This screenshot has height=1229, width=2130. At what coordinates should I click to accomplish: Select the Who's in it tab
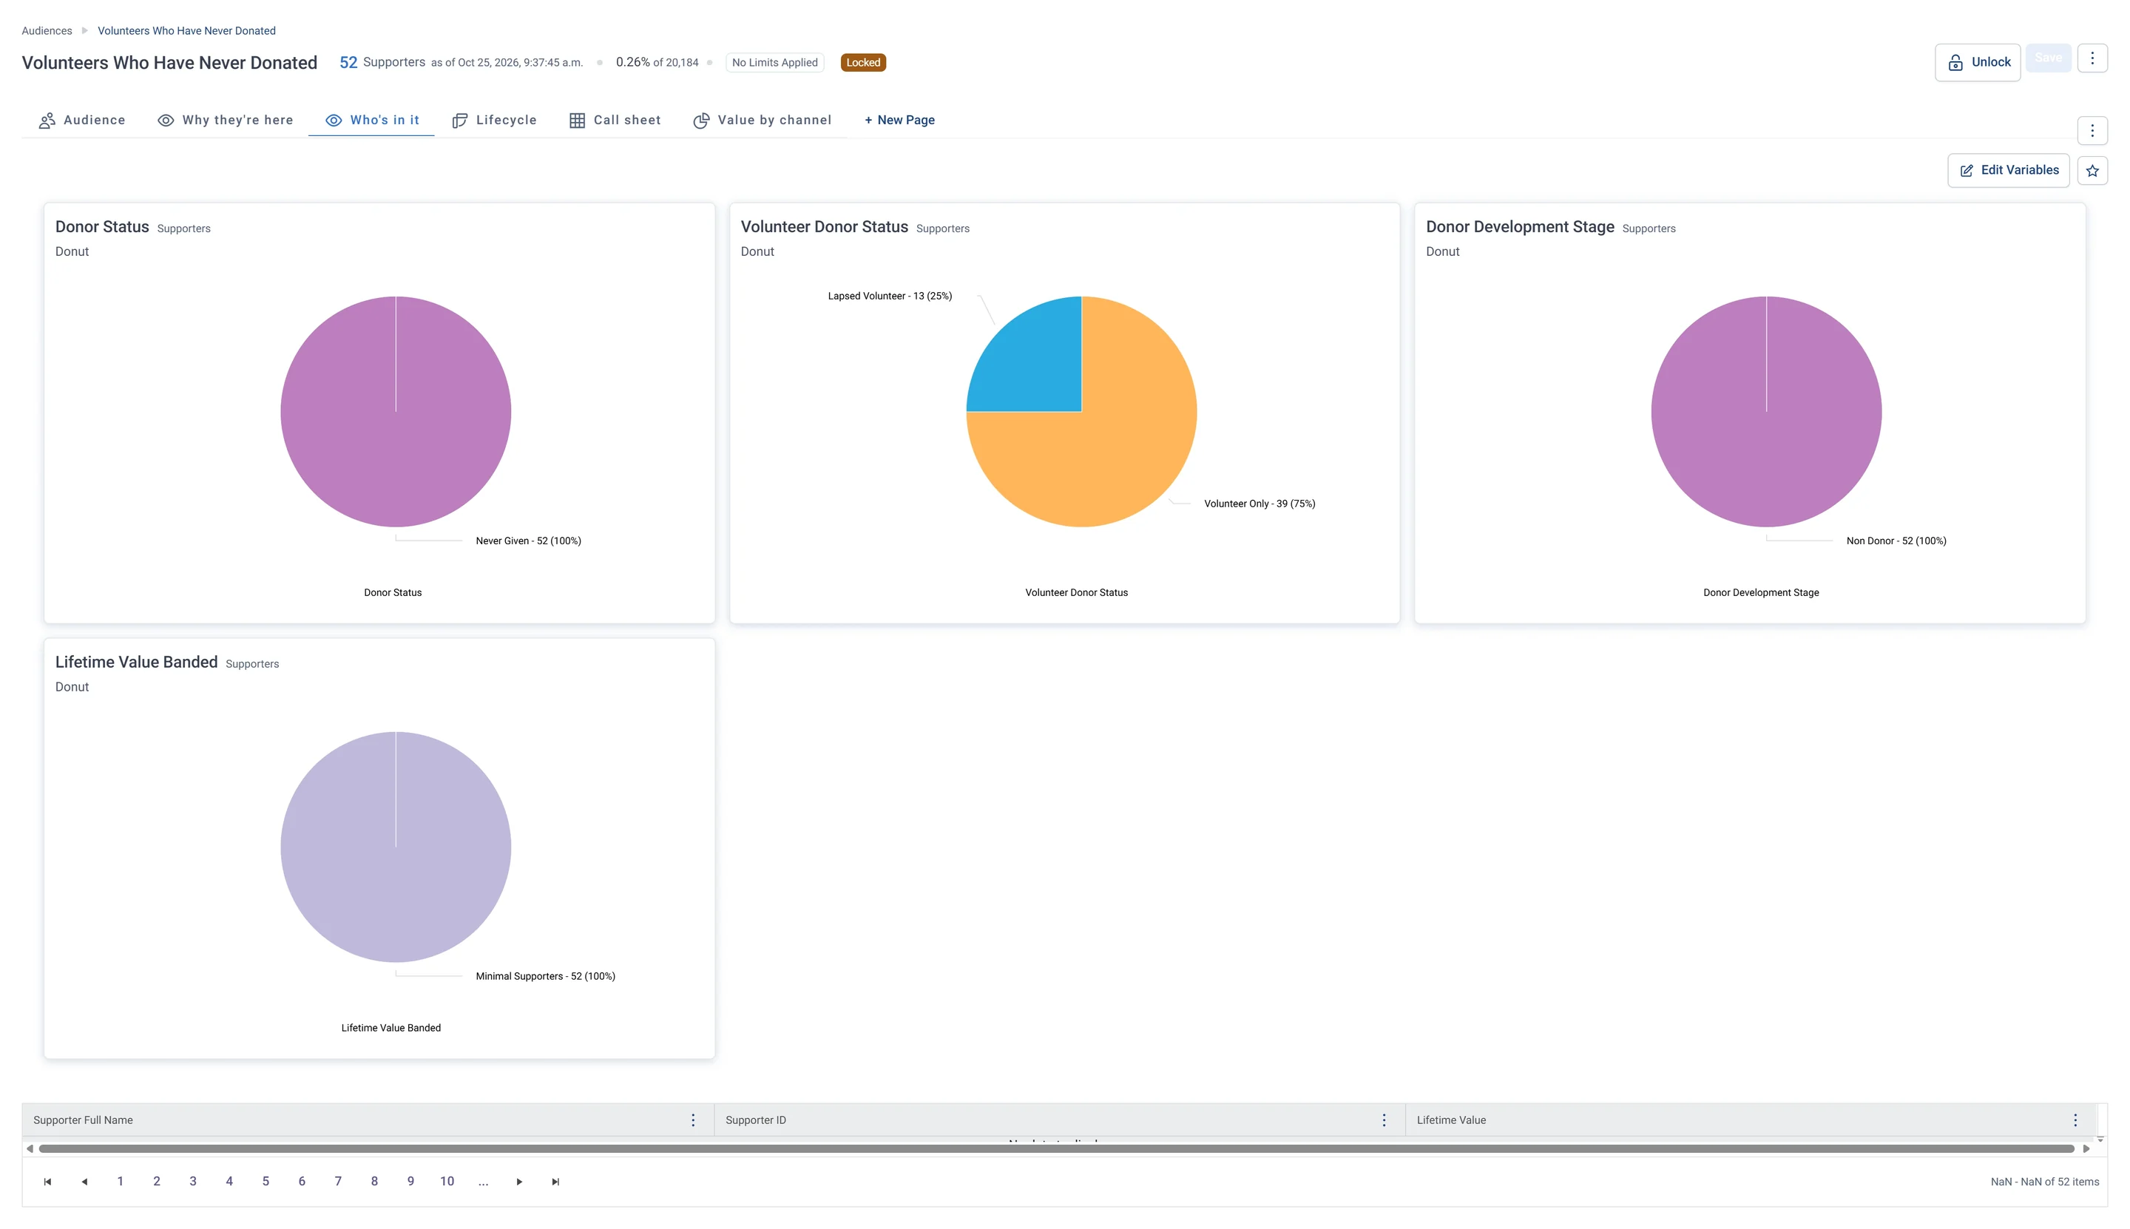pyautogui.click(x=371, y=121)
